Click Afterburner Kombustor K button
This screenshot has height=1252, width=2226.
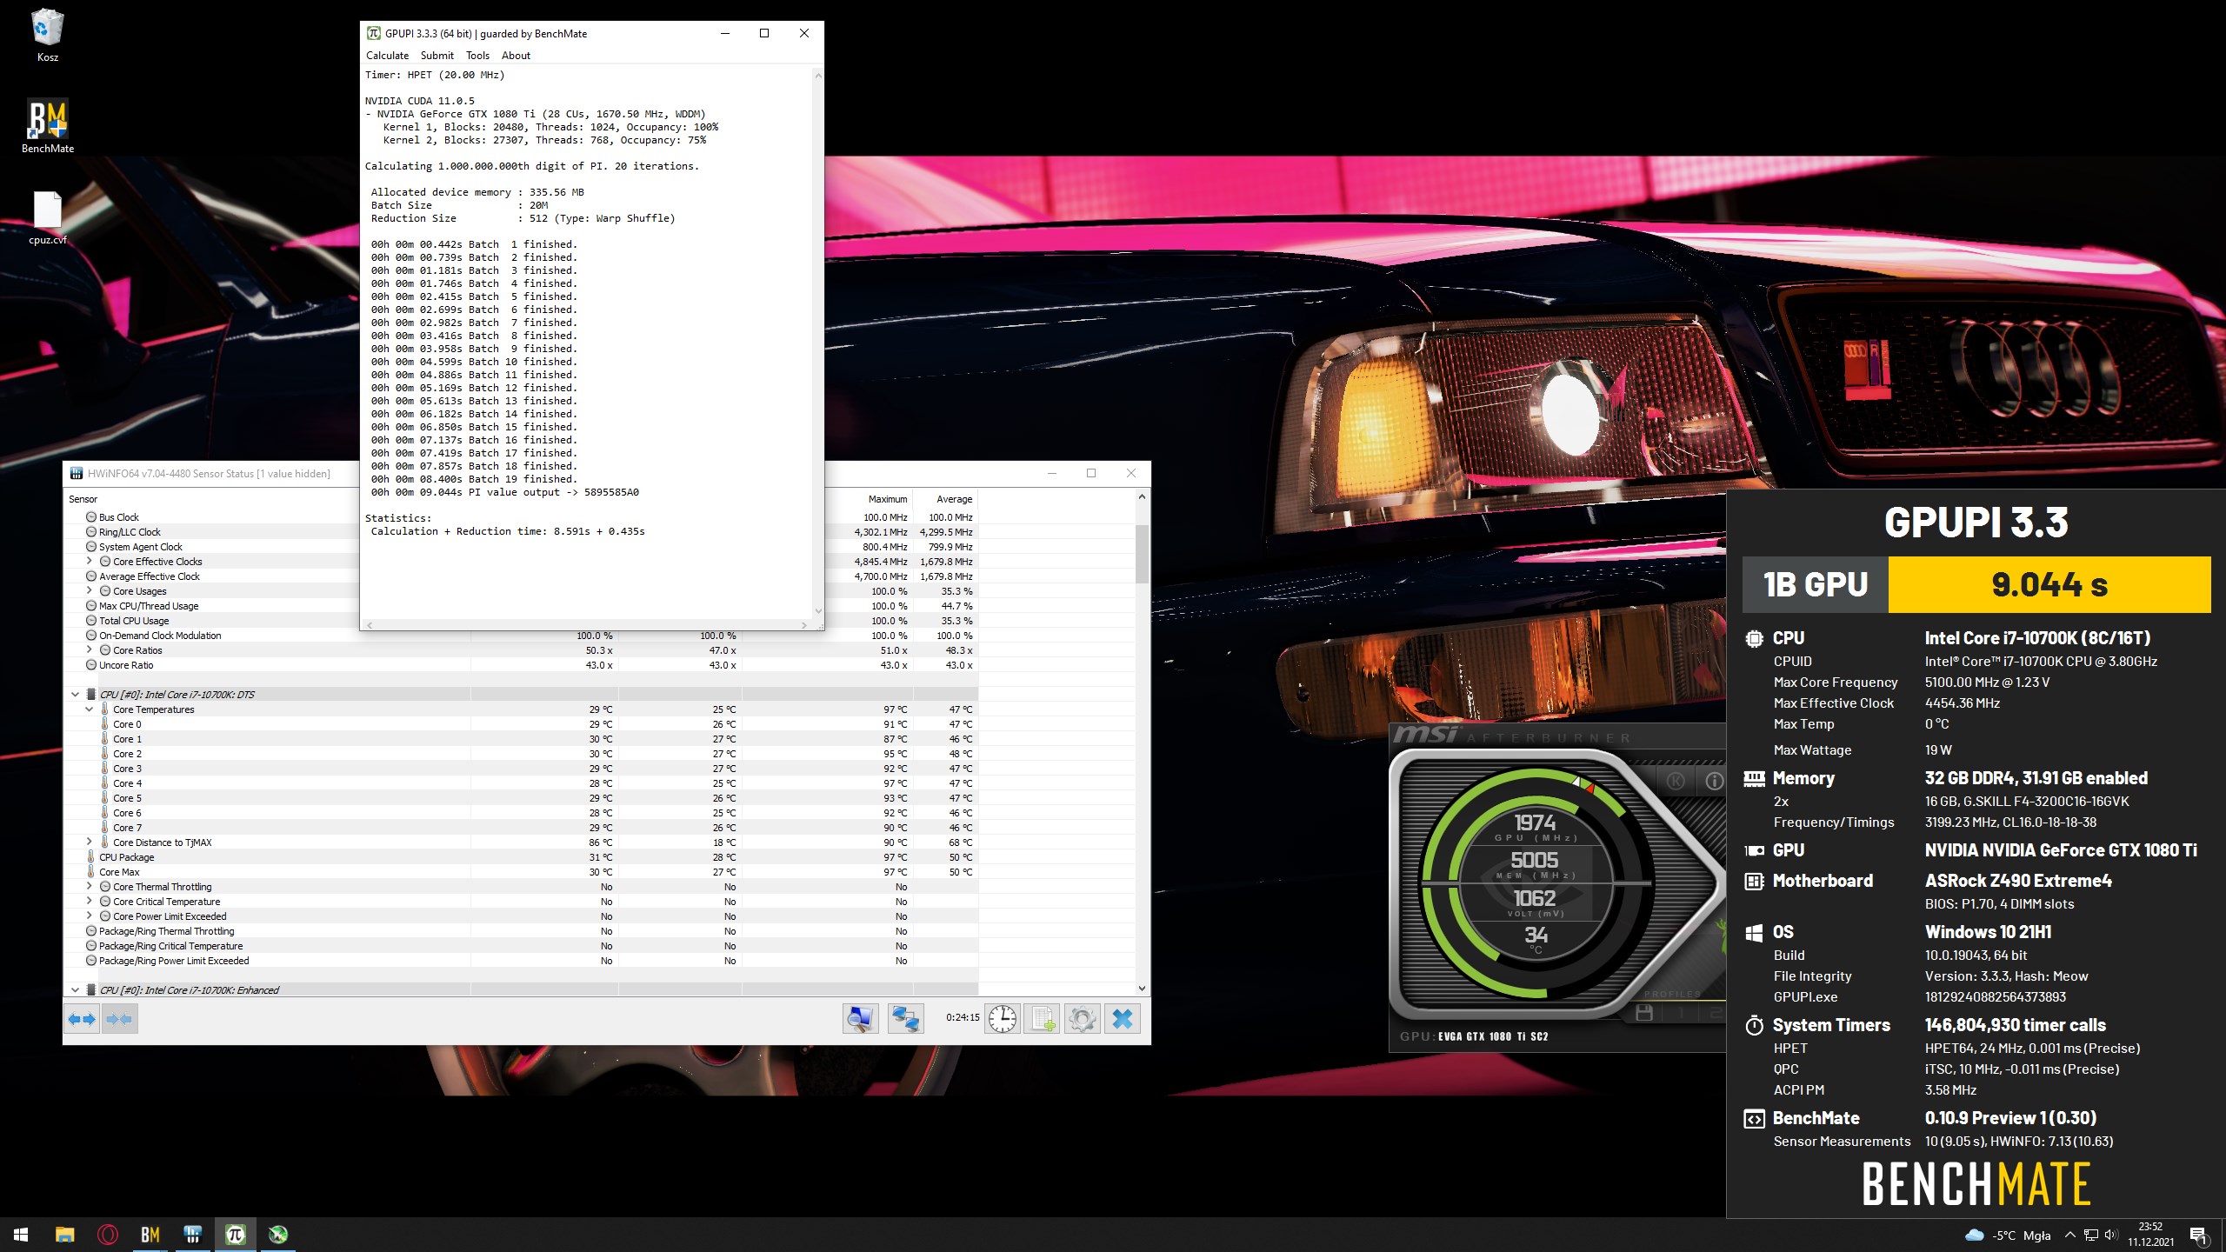1675,781
